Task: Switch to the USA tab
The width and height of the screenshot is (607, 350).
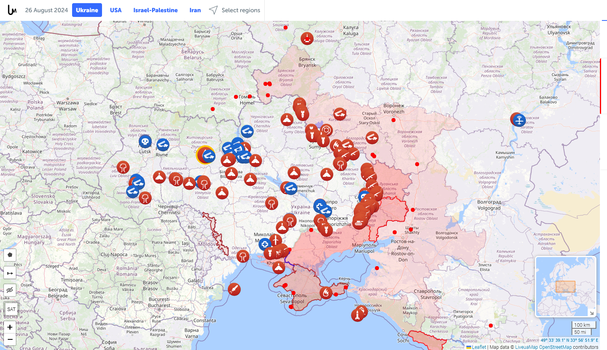Action: [116, 10]
